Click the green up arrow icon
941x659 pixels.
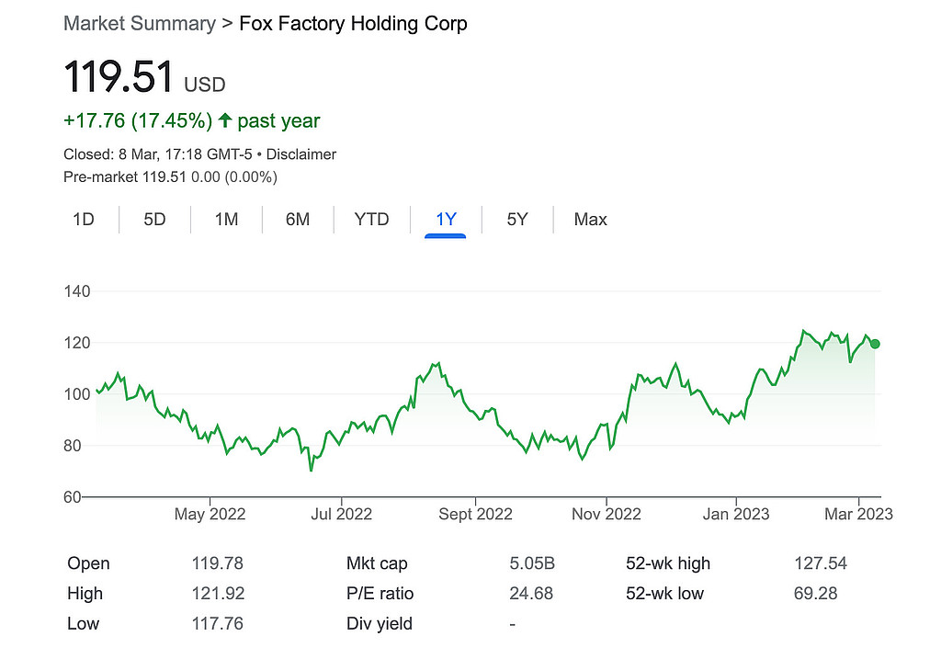click(224, 120)
